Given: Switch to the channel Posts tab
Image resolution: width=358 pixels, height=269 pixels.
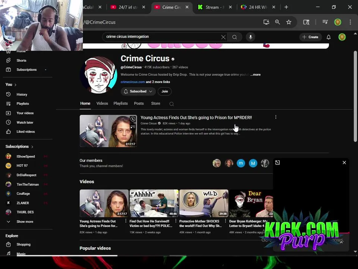Looking at the screenshot, I should (139, 103).
